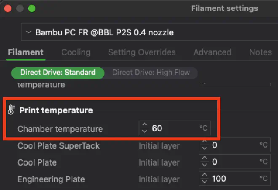Select Direct Drive: High Flow option
Viewport: 278px width, 190px height.
pos(151,72)
